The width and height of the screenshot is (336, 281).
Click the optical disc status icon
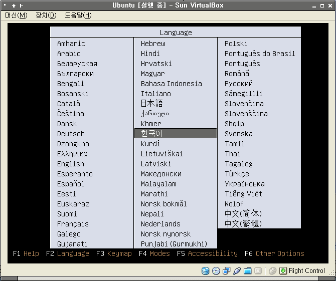tap(216, 270)
